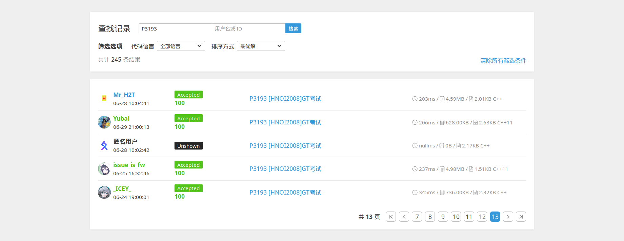The width and height of the screenshot is (624, 241).
Task: Click the 匿名用户 anonymous user name
Action: click(125, 142)
